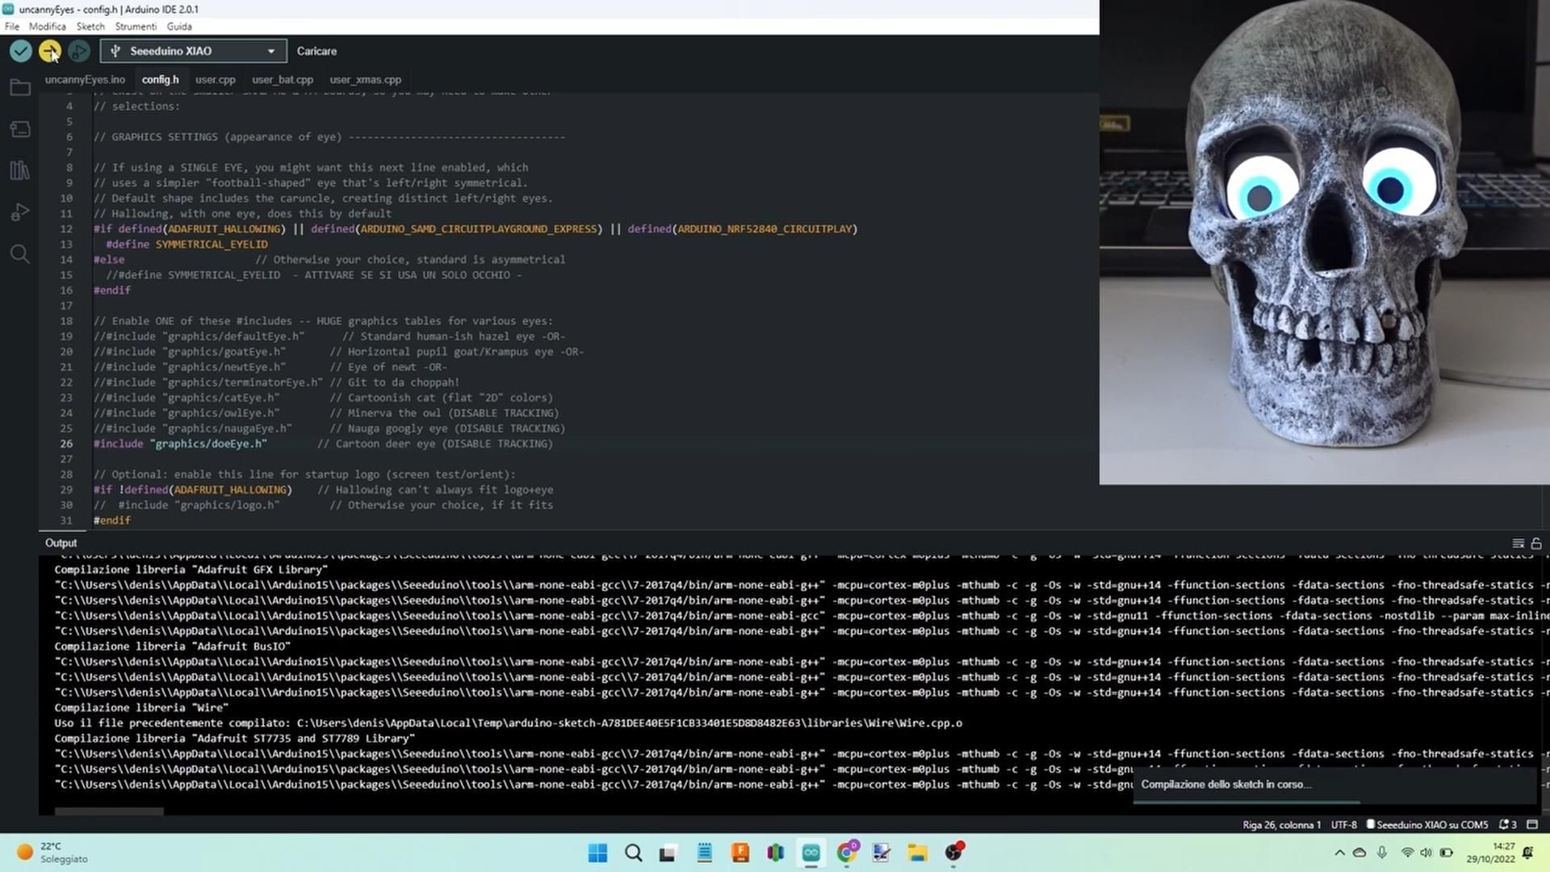The width and height of the screenshot is (1550, 872).
Task: Click the compile progress bar notification
Action: click(x=1336, y=786)
